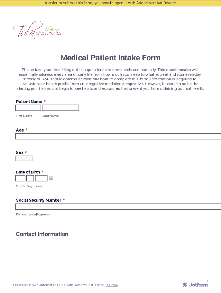Click page number 1 in the footer
Viewport: 221px width, 293px height.
coord(207,281)
